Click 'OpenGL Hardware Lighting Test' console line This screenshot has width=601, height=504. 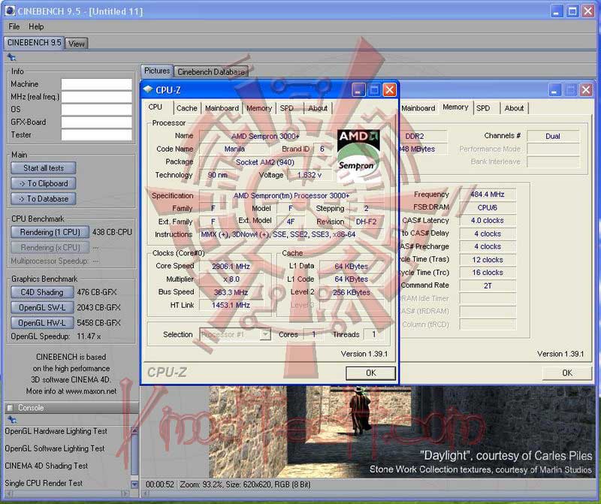(56, 431)
